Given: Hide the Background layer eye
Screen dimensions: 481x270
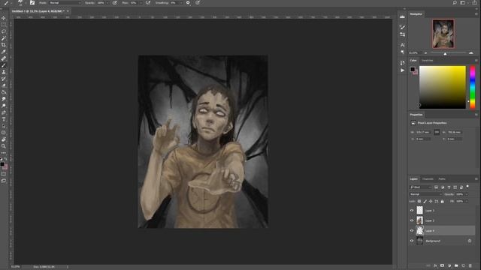Looking at the screenshot, I should (x=412, y=241).
